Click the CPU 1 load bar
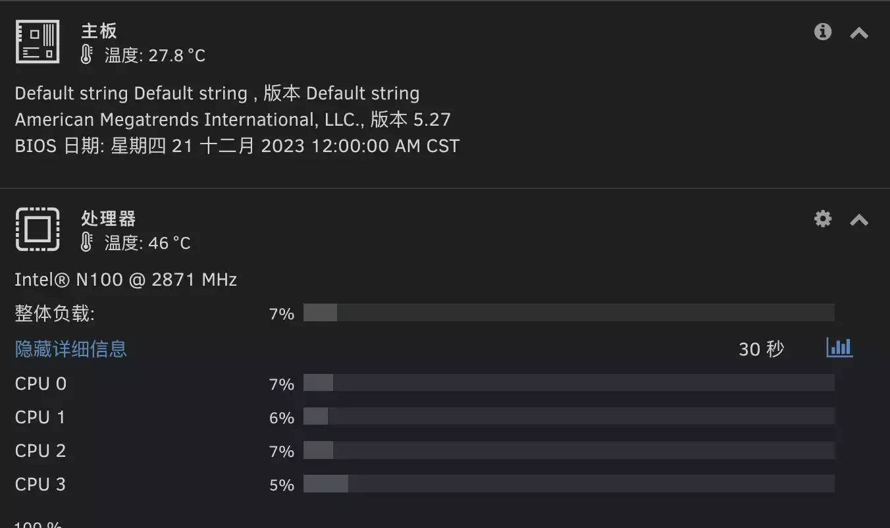The height and width of the screenshot is (528, 890). coord(569,417)
